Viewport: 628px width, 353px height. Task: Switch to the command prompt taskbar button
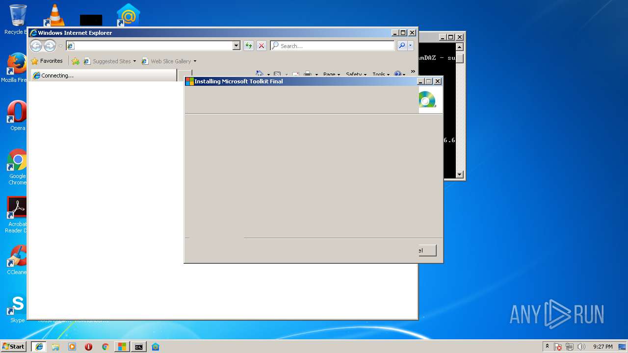139,347
